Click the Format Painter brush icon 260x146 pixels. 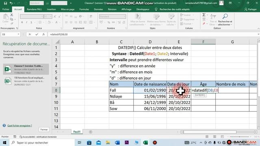12,24
